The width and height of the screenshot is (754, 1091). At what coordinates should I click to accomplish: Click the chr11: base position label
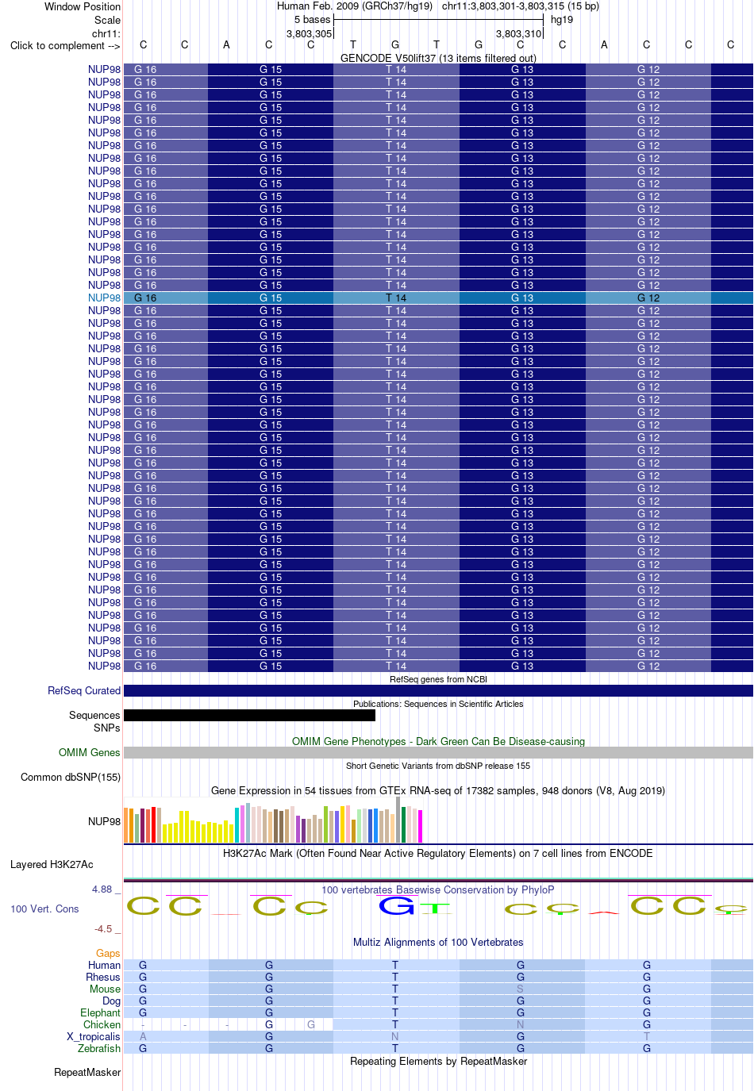click(x=106, y=33)
